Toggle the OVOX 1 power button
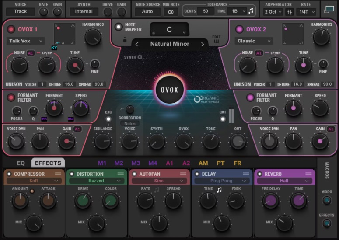The width and height of the screenshot is (339, 240). 11,29
